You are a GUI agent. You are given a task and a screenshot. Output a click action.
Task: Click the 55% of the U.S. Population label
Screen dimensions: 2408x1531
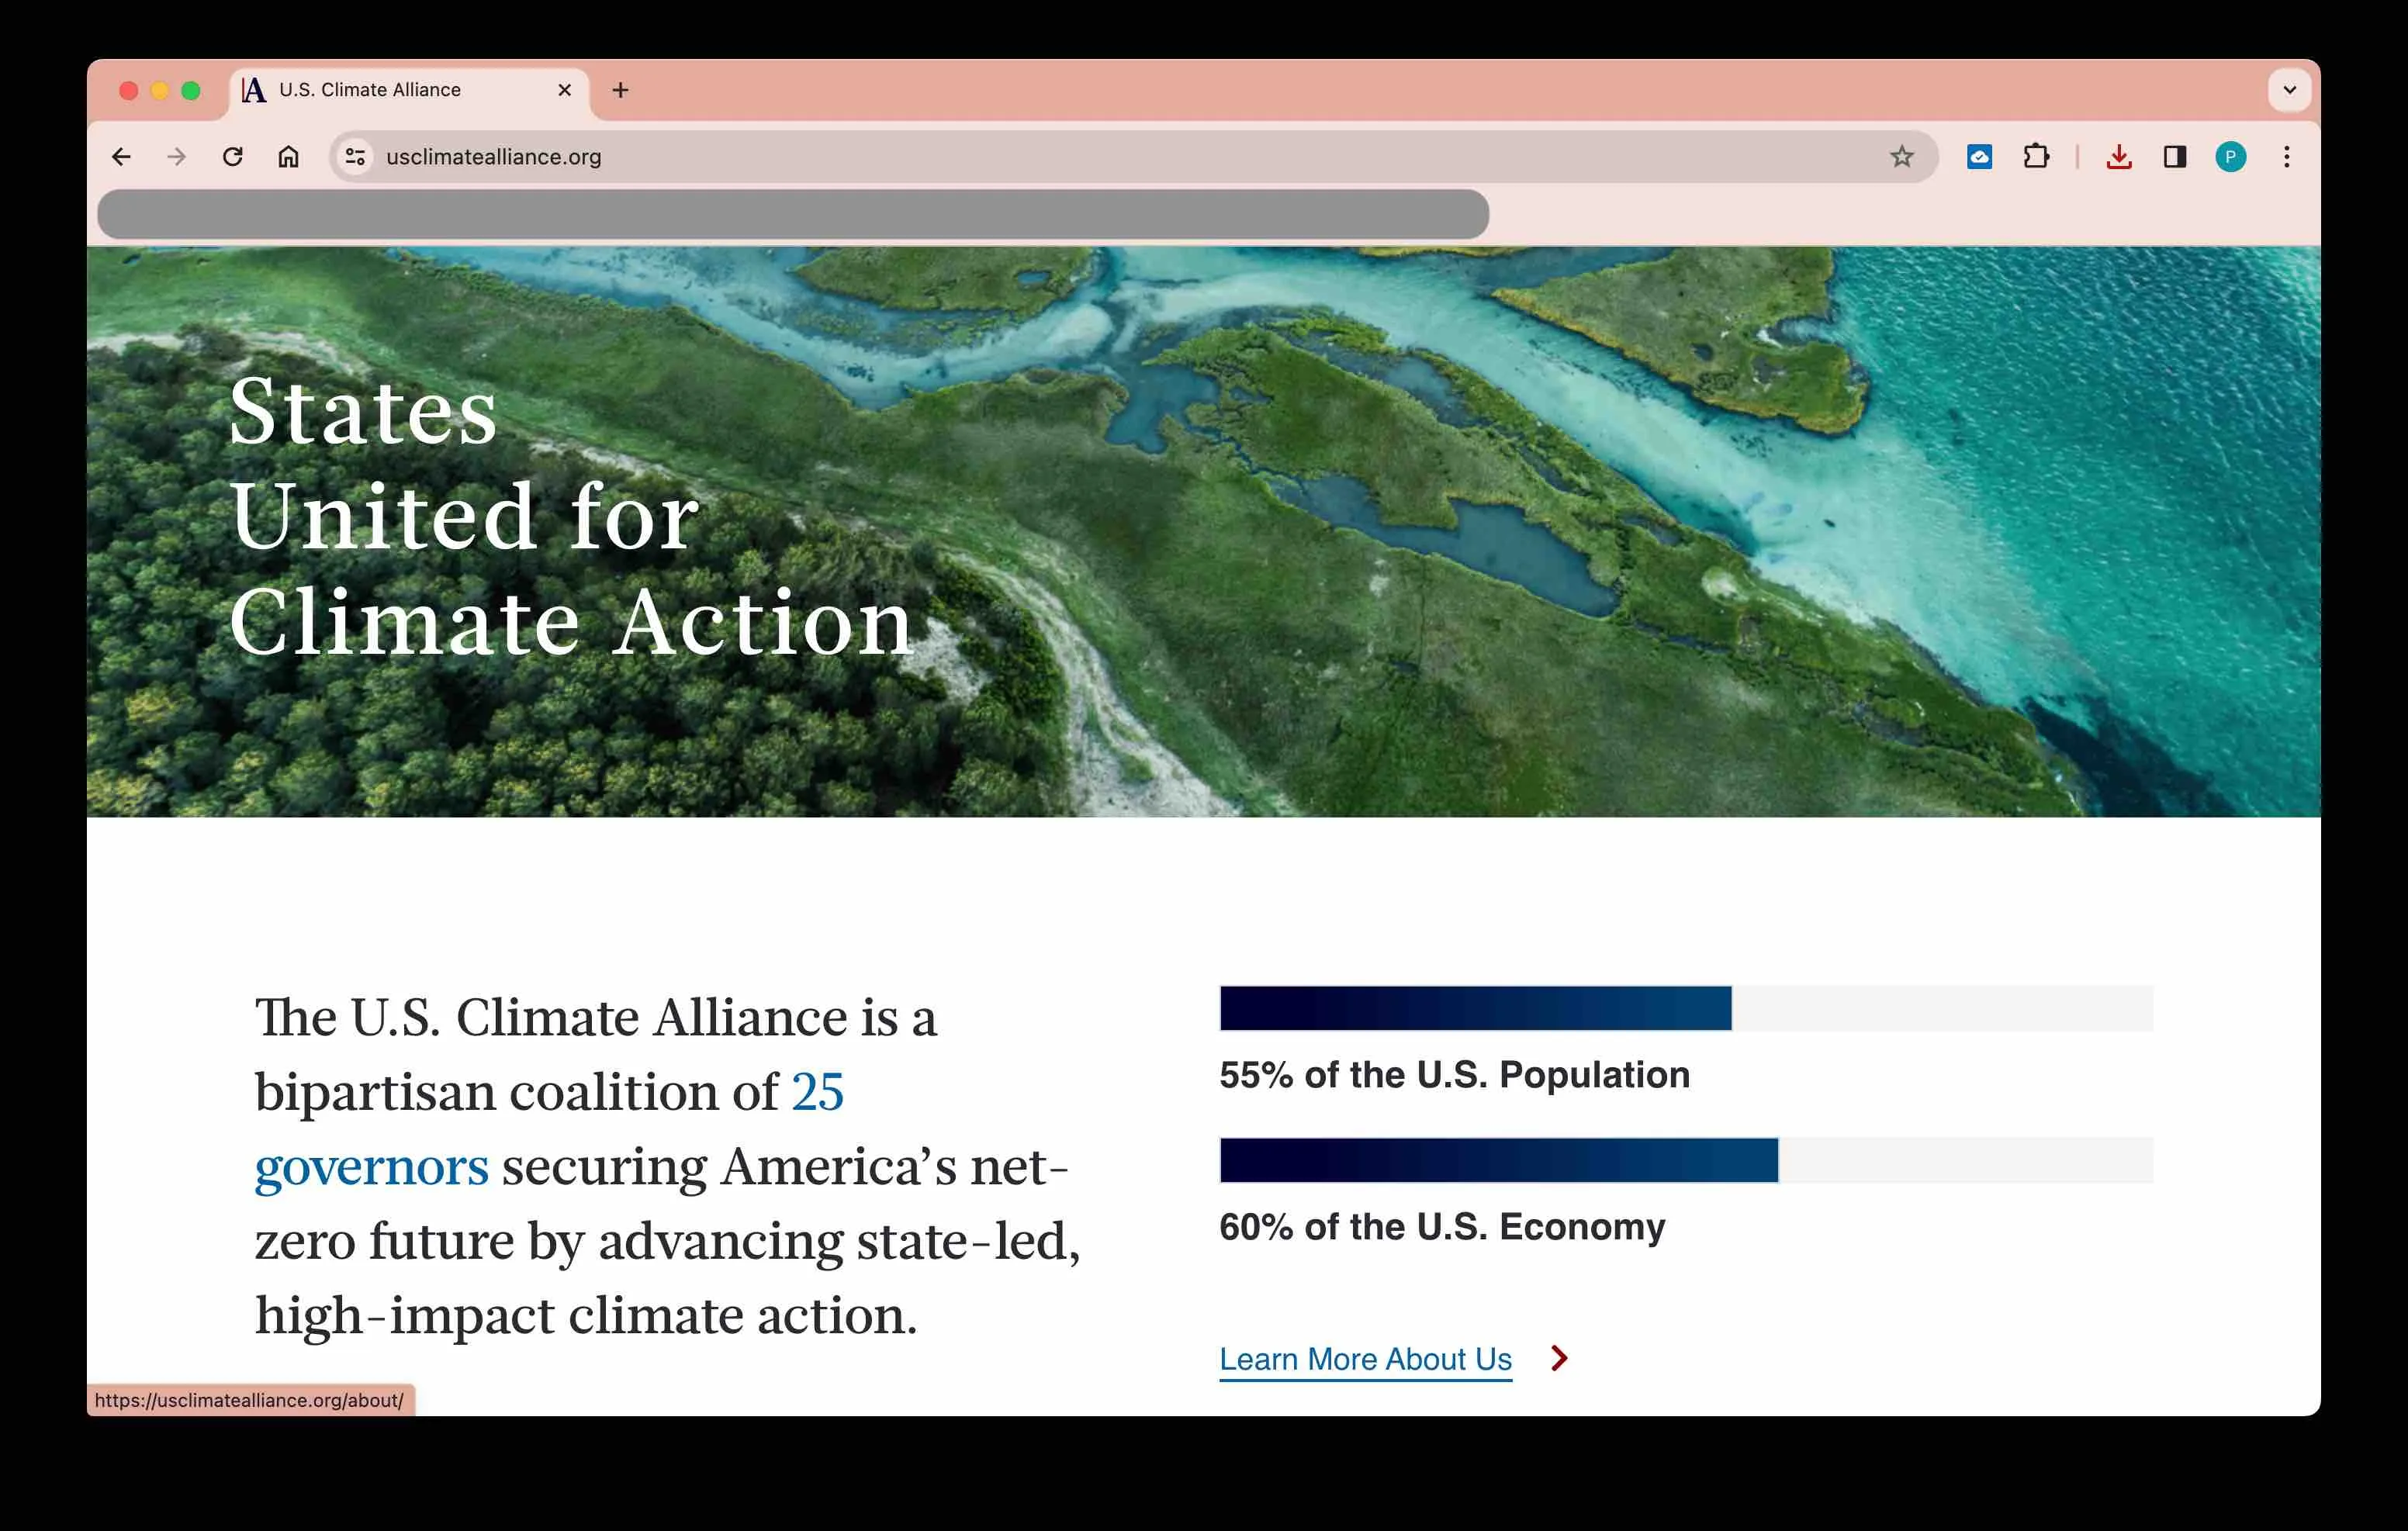click(x=1454, y=1074)
